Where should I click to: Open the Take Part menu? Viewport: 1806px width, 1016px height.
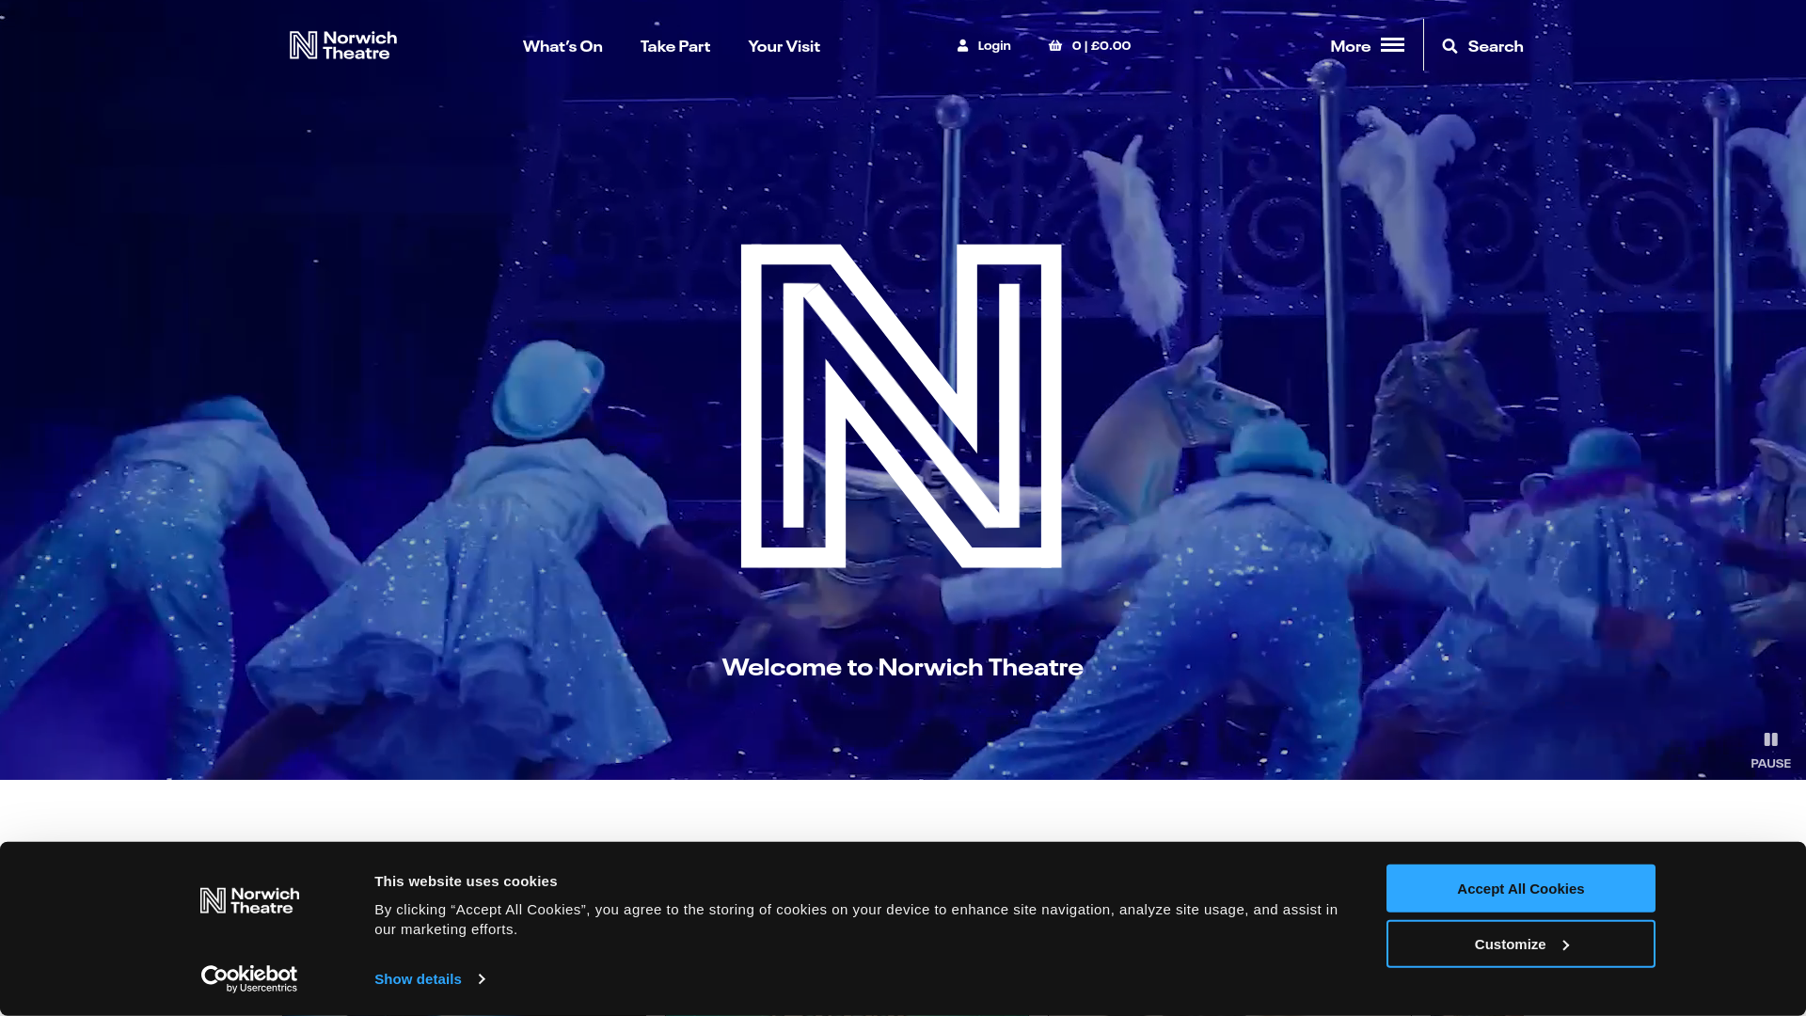675,46
